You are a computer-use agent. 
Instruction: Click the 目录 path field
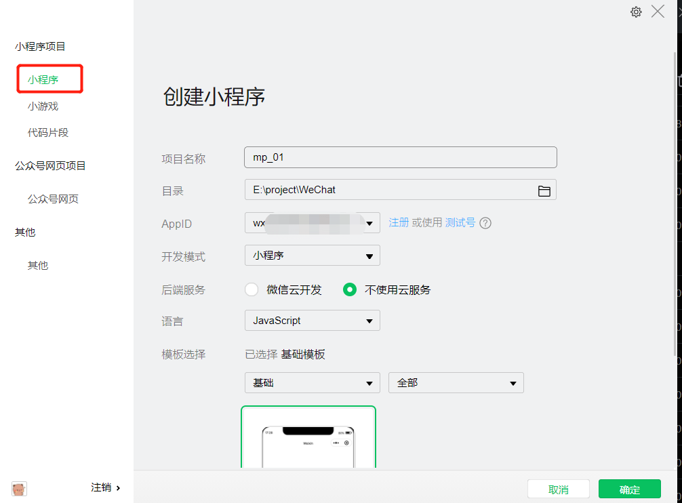tap(400, 190)
